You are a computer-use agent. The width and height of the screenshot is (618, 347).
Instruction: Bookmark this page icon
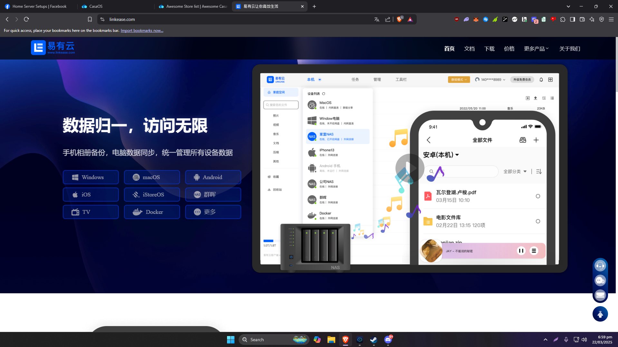[90, 19]
